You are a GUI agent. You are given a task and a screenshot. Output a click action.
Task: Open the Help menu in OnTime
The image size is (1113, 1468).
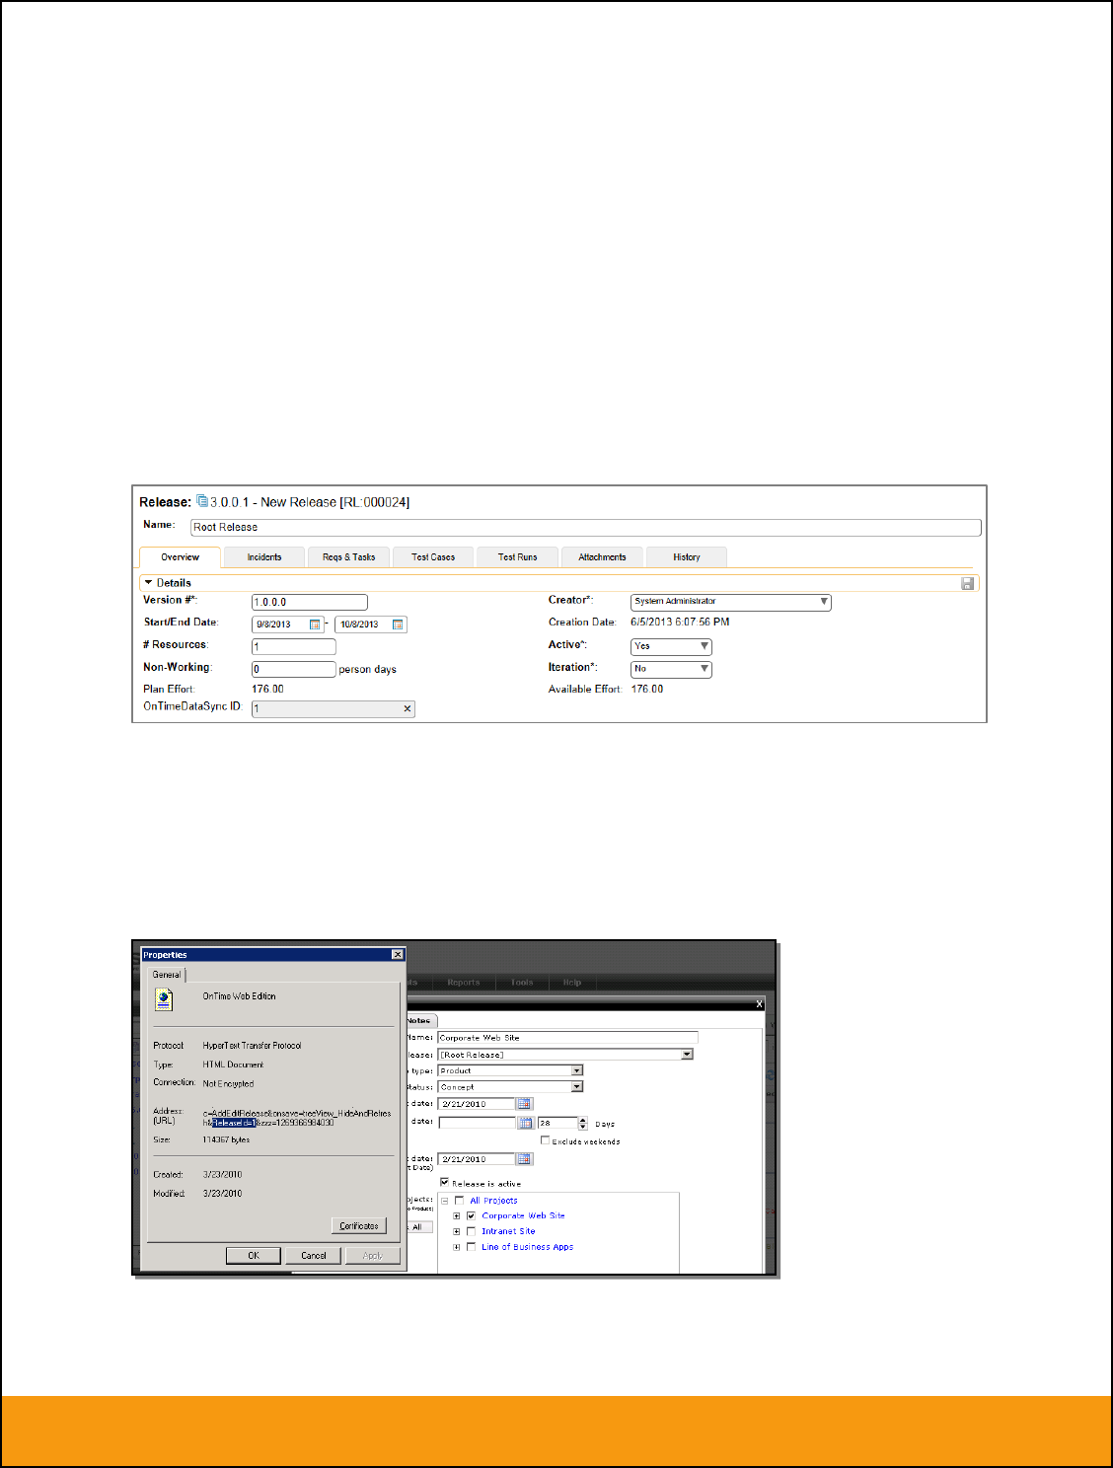pyautogui.click(x=572, y=982)
